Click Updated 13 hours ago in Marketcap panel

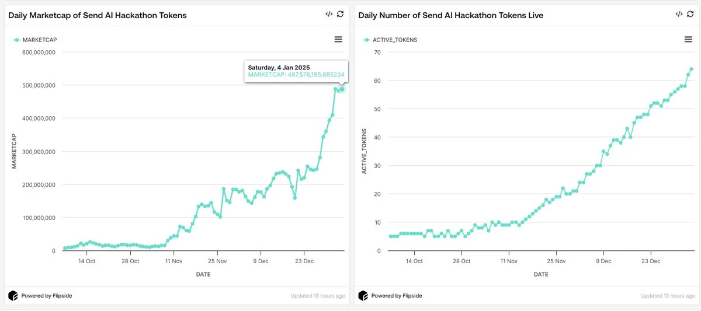tap(318, 296)
